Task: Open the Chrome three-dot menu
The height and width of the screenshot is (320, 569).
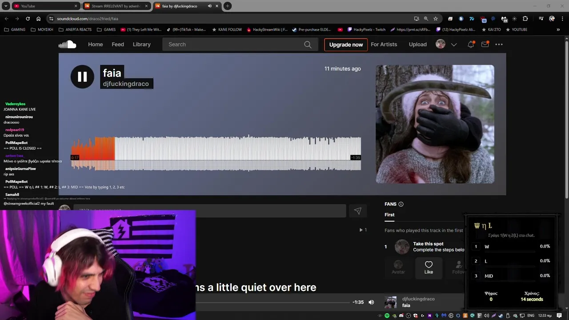Action: (562, 19)
